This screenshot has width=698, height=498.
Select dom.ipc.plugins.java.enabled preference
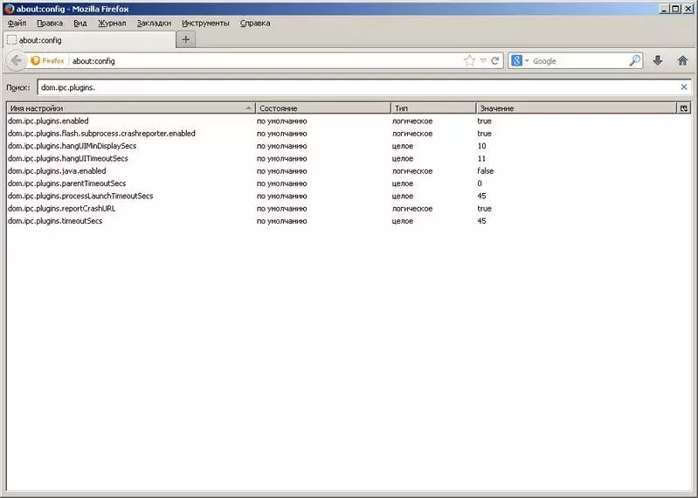349,171
